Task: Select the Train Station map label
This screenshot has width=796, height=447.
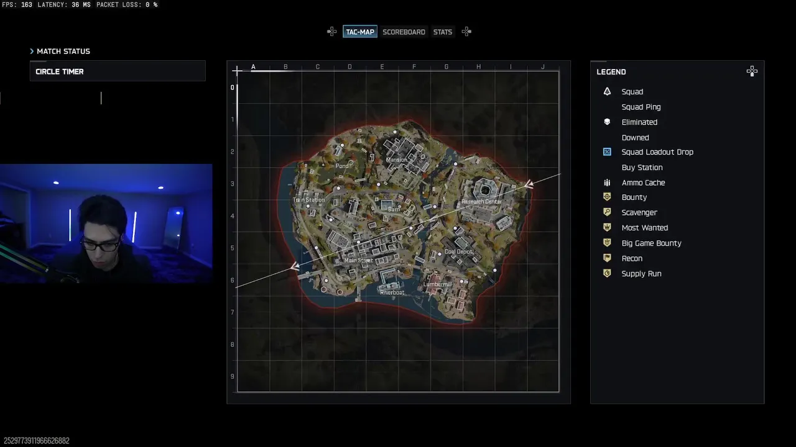Action: pyautogui.click(x=309, y=200)
